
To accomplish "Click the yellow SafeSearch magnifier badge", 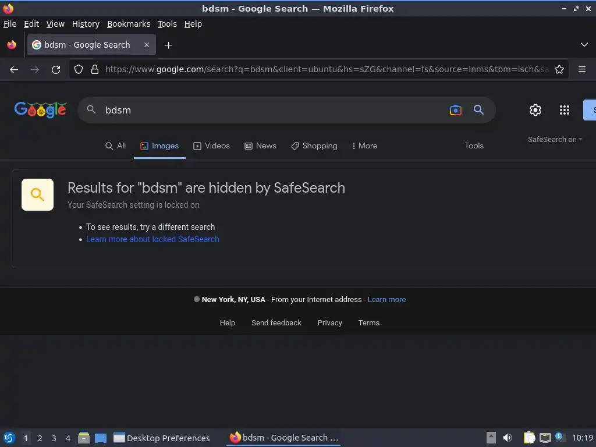I will (37, 194).
